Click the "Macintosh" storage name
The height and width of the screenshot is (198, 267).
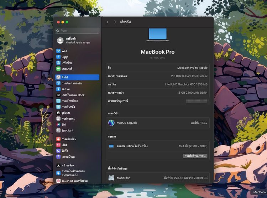124,178
